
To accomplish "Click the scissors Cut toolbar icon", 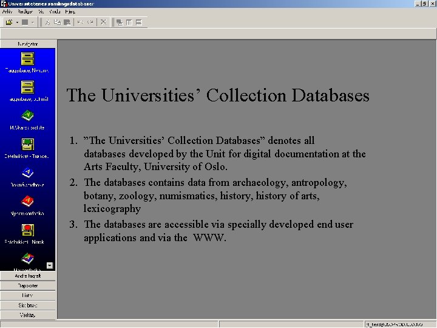I will [x=48, y=22].
